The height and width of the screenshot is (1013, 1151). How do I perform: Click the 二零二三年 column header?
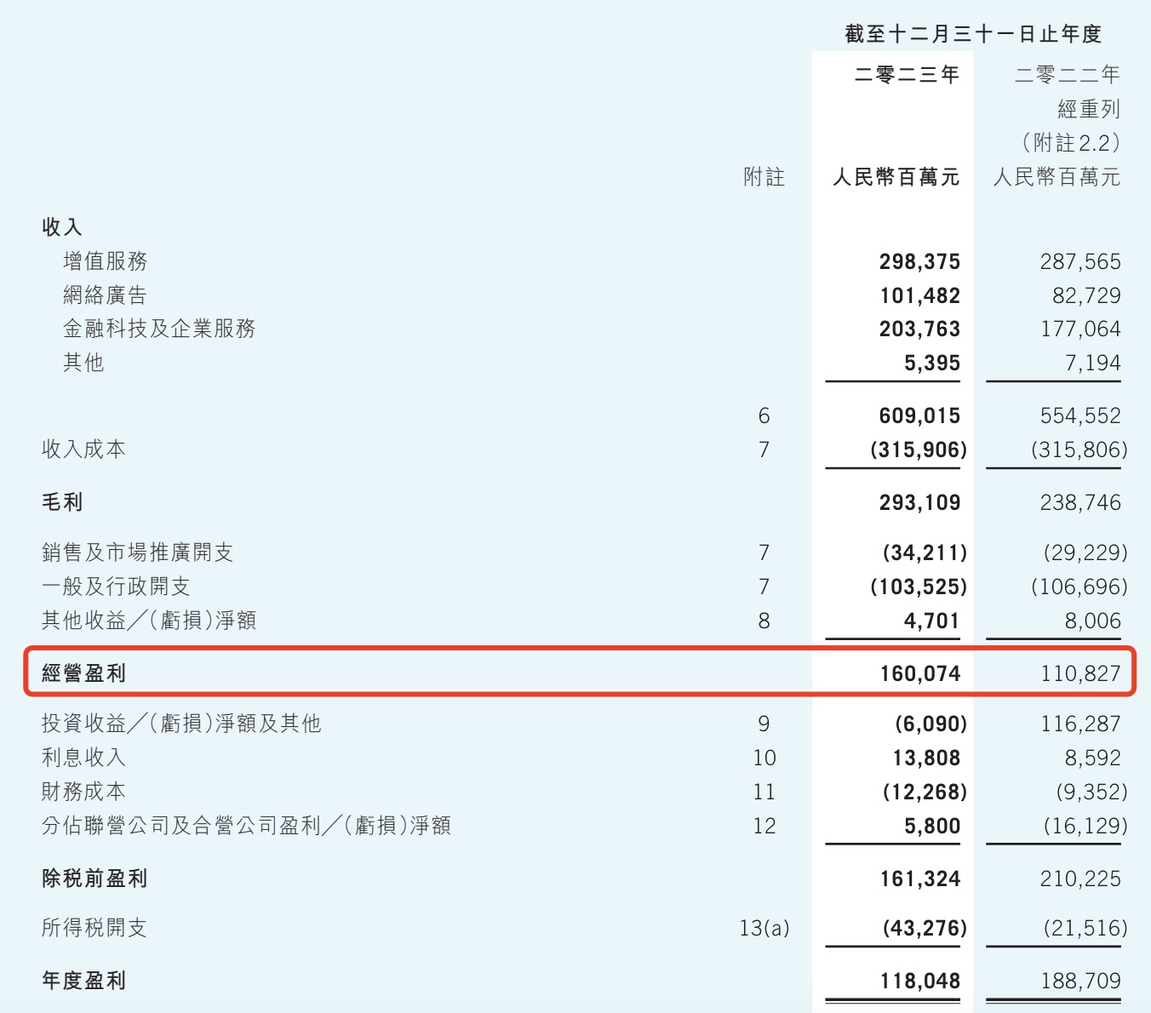click(x=907, y=75)
